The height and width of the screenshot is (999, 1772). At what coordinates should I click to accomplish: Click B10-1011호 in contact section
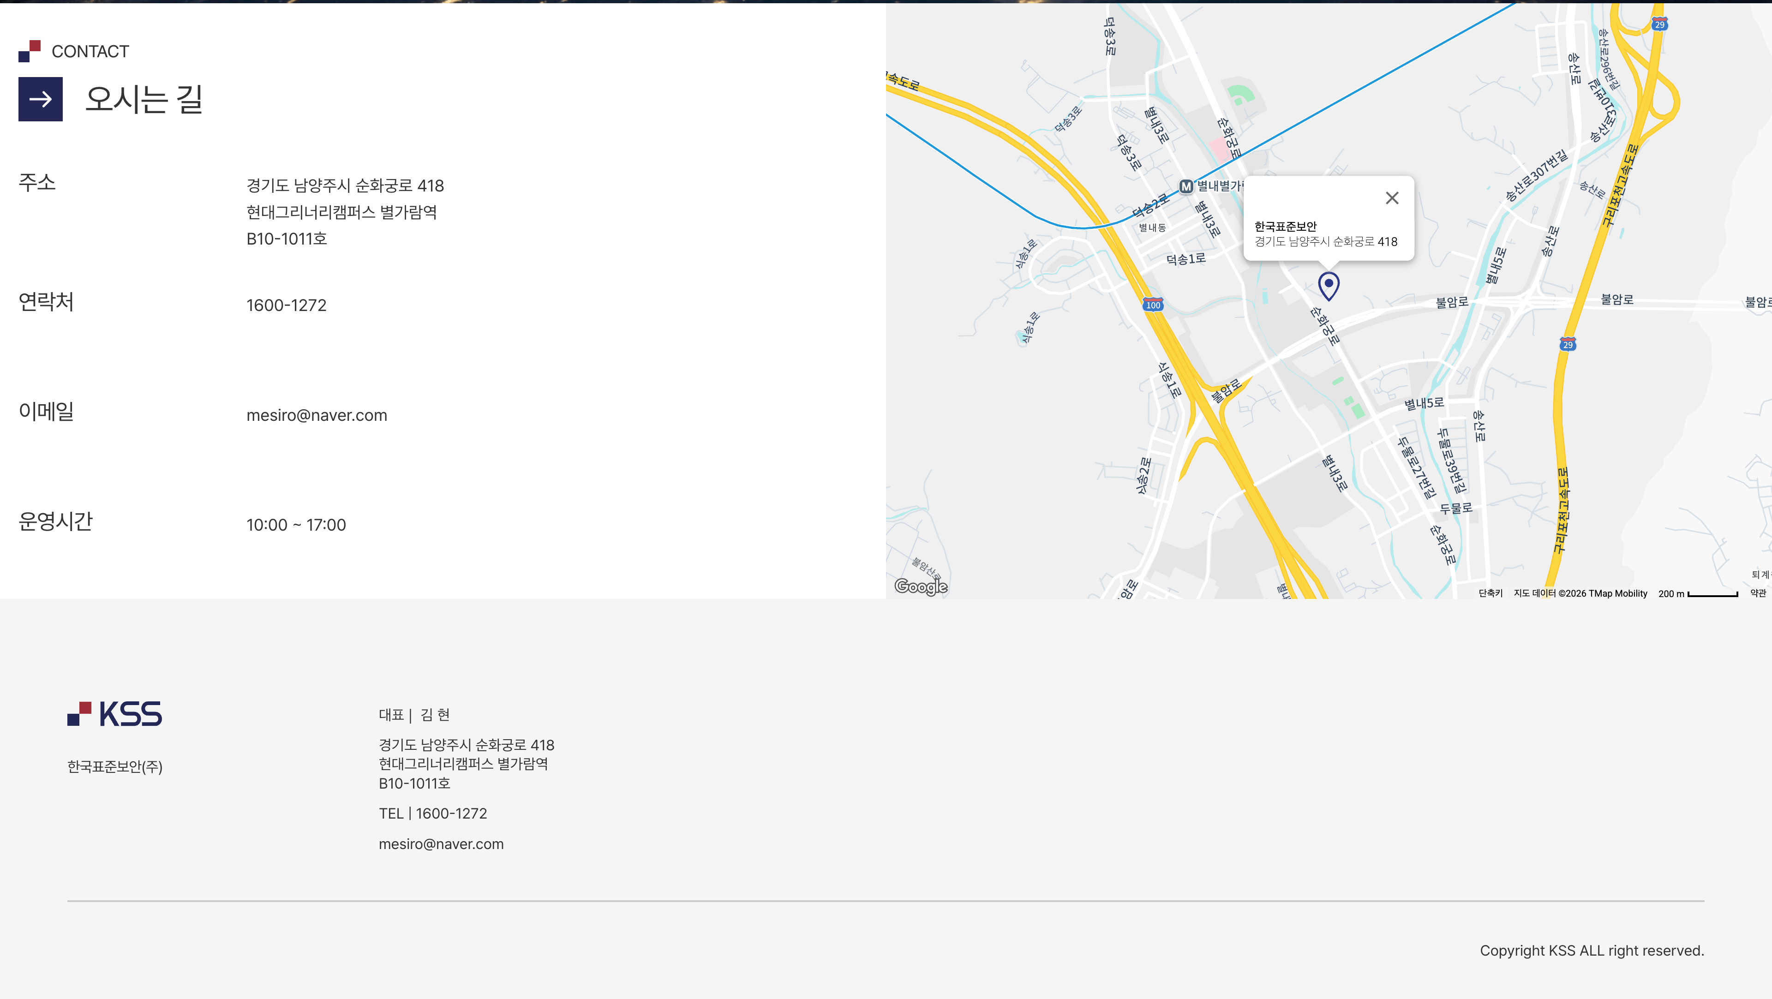[287, 239]
